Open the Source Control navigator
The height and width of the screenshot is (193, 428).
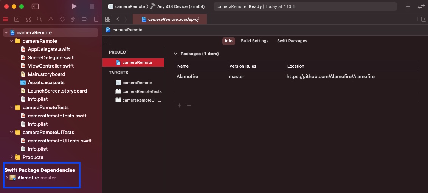click(x=17, y=19)
